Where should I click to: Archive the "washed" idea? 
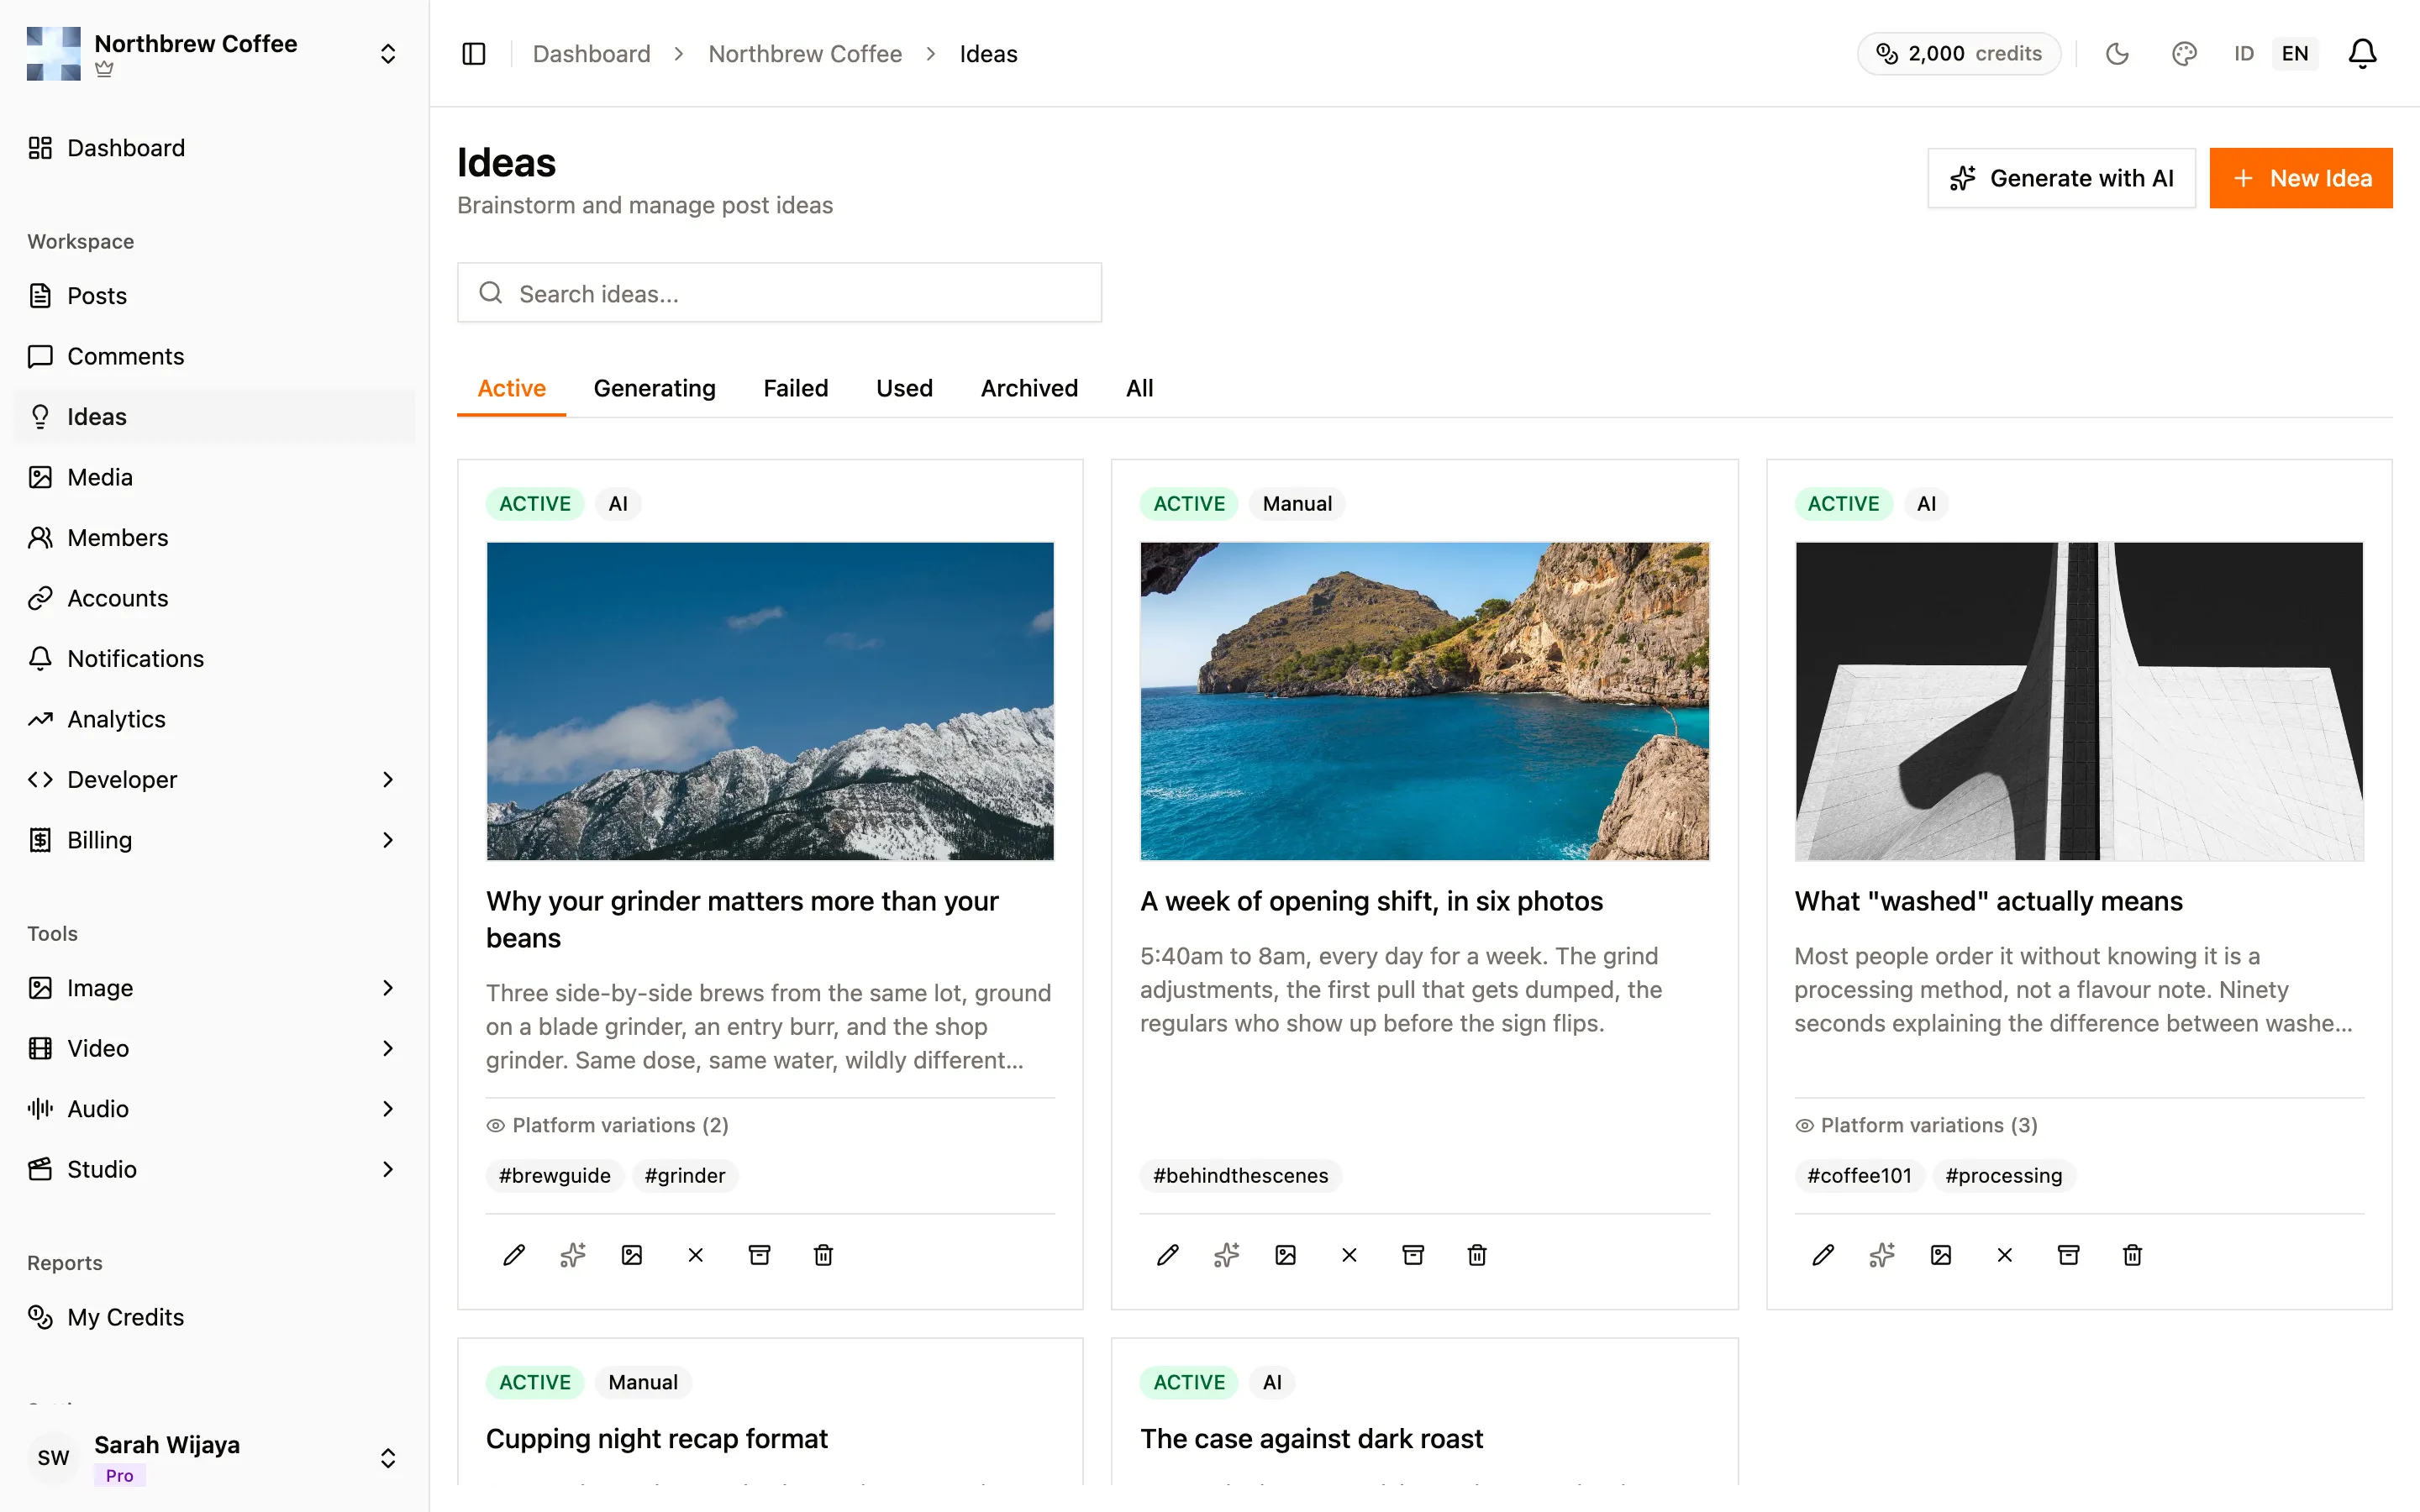pyautogui.click(x=2069, y=1255)
